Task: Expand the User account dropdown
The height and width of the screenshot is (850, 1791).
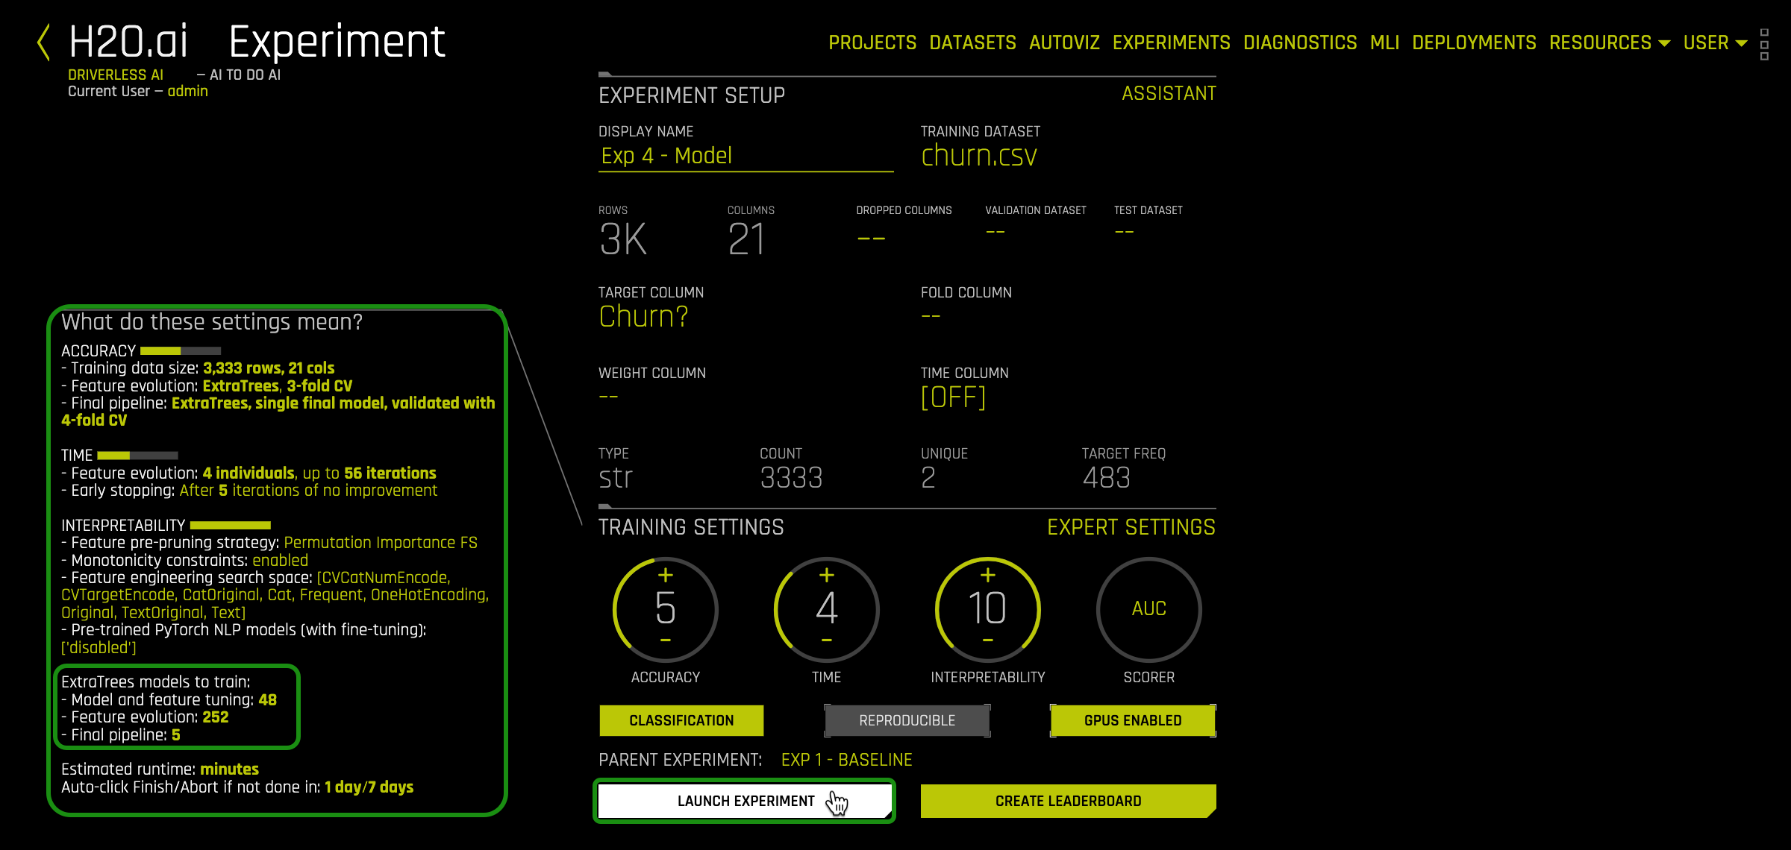Action: point(1714,42)
